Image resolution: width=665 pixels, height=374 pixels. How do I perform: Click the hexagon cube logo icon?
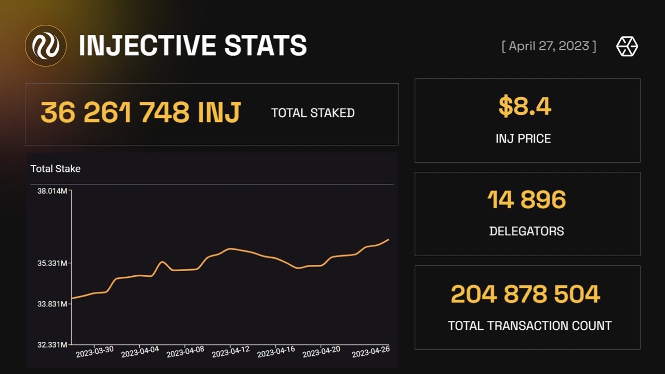[627, 46]
